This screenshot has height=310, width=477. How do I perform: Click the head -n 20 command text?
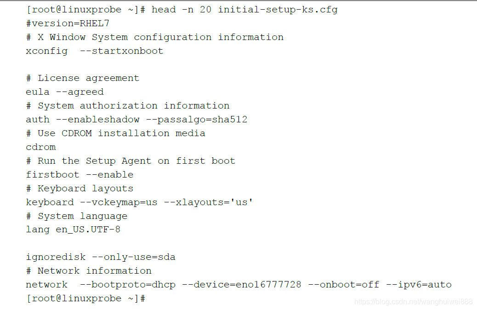244,10
